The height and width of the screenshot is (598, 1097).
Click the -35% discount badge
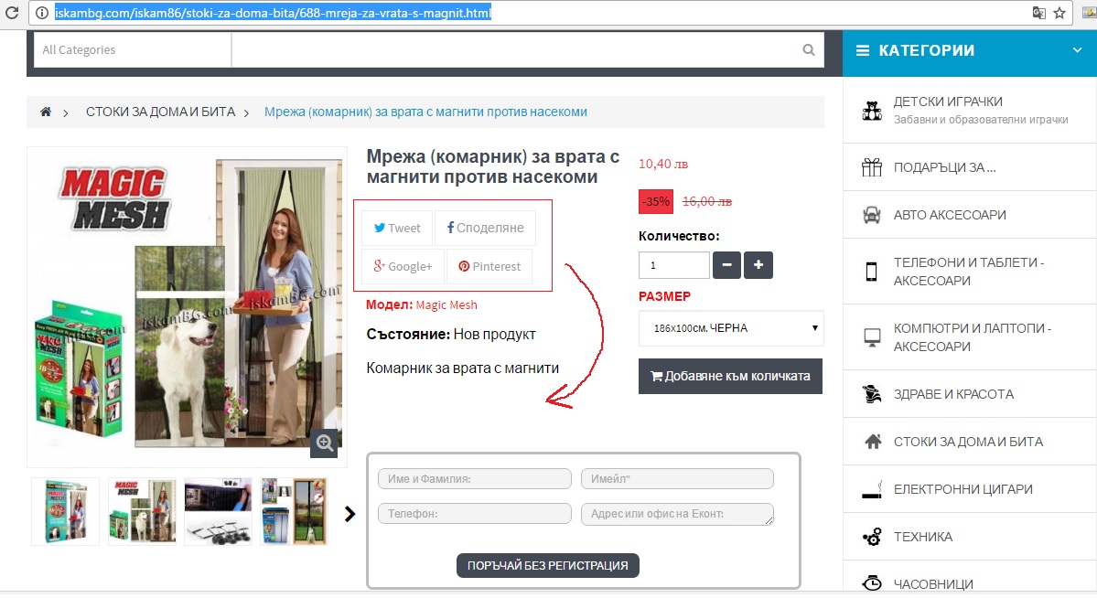(656, 201)
